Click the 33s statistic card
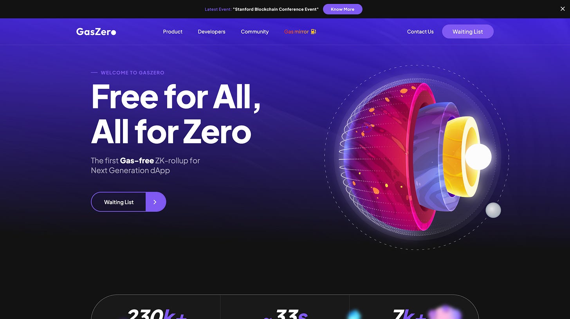570x319 pixels. pos(285,307)
